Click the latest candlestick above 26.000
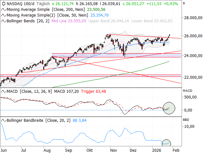The height and width of the screenshot is (153, 205). (x=170, y=35)
